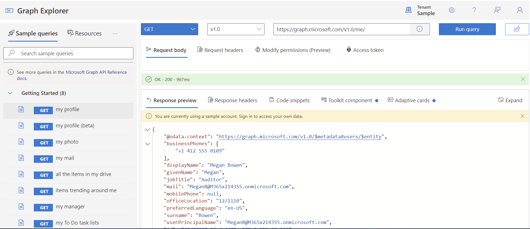Collapse the sidebar with the top-left panel icon
Screen dimensions: 530x229
point(9,11)
